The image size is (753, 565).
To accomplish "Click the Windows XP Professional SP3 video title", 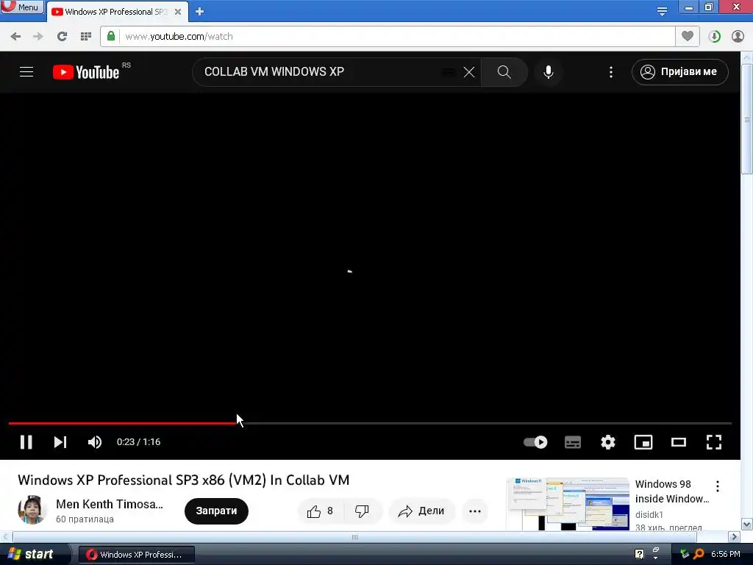I will click(183, 480).
